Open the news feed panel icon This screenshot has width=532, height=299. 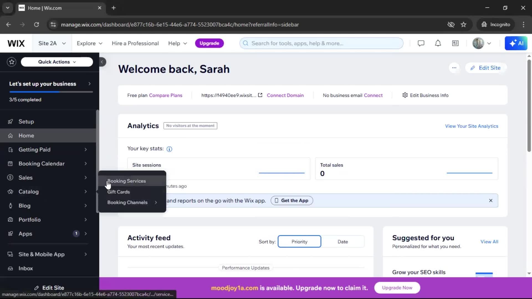tap(455, 43)
